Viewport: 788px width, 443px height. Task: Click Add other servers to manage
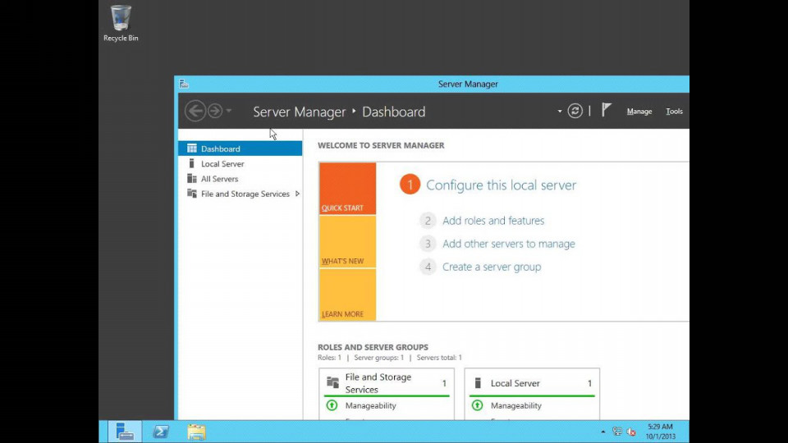[509, 244]
